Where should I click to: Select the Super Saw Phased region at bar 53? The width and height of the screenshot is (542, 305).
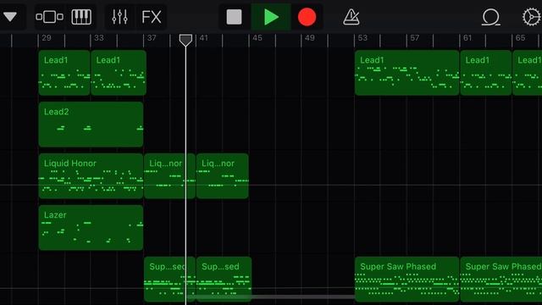click(x=406, y=279)
